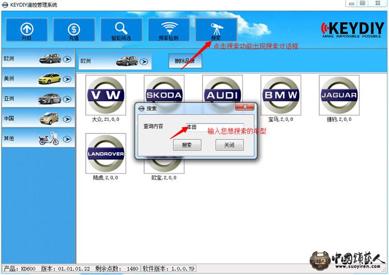This screenshot has height=275, width=389.
Task: Select the 中国 region in sidebar
Action: [38, 118]
